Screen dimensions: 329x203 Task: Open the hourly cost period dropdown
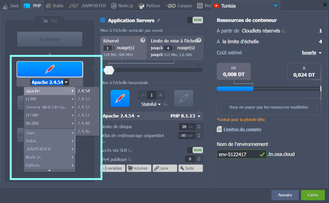click(312, 53)
